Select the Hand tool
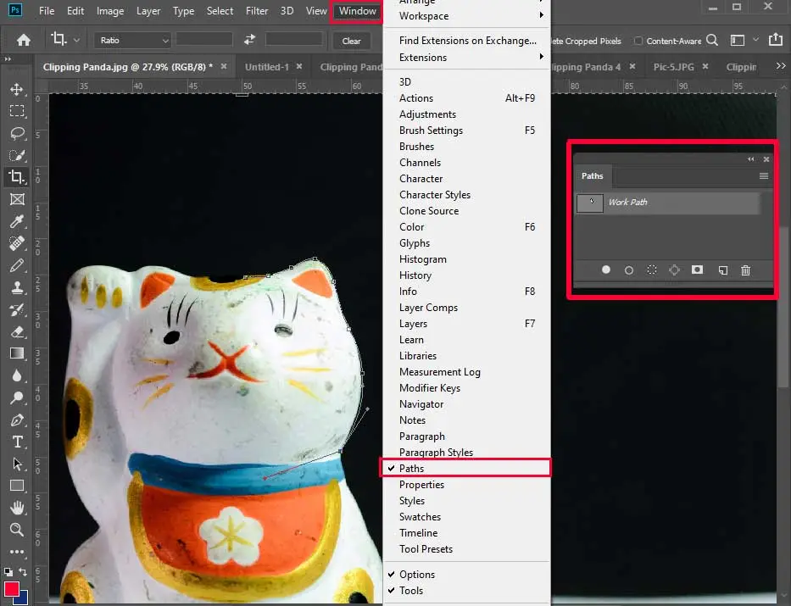Screen dimensions: 791x606 (x=17, y=508)
